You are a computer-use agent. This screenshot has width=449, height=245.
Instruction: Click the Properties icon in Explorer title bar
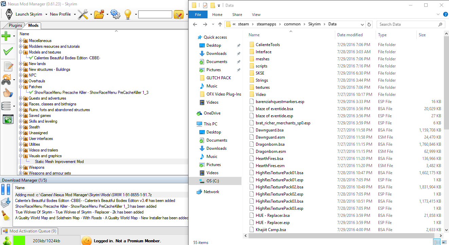(x=205, y=5)
